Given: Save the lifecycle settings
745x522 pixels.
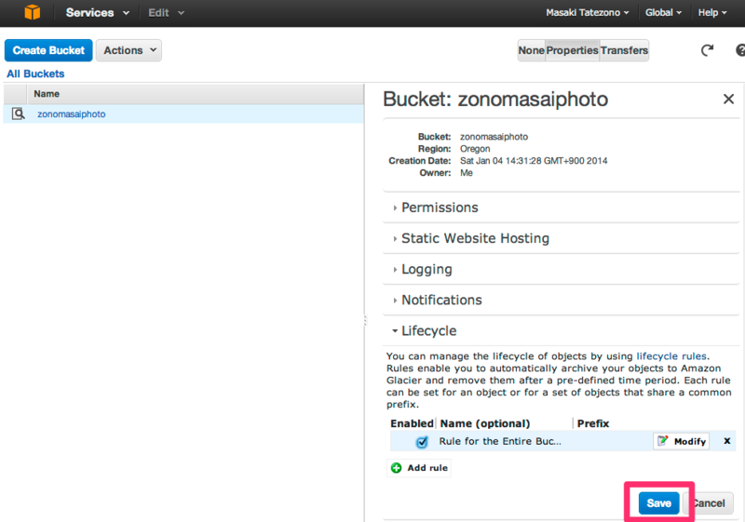Looking at the screenshot, I should (x=658, y=503).
